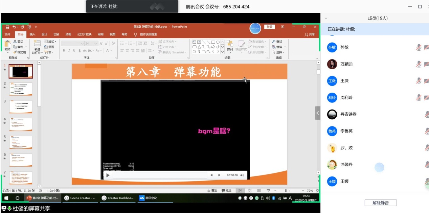
Task: Click the 登录 sign-in button
Action: pyautogui.click(x=269, y=27)
